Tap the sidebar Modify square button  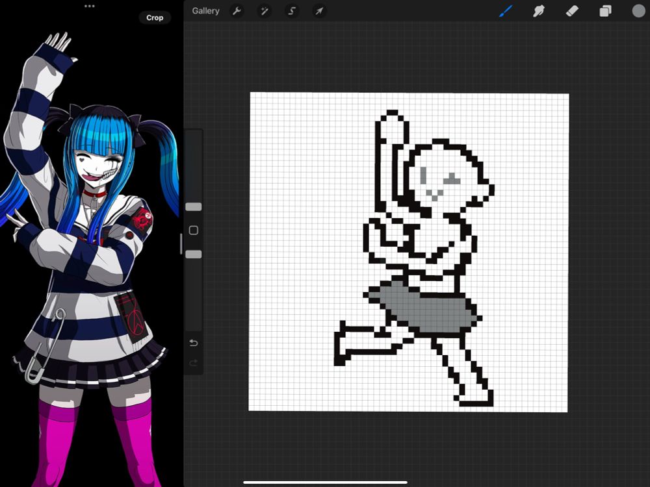(x=194, y=231)
